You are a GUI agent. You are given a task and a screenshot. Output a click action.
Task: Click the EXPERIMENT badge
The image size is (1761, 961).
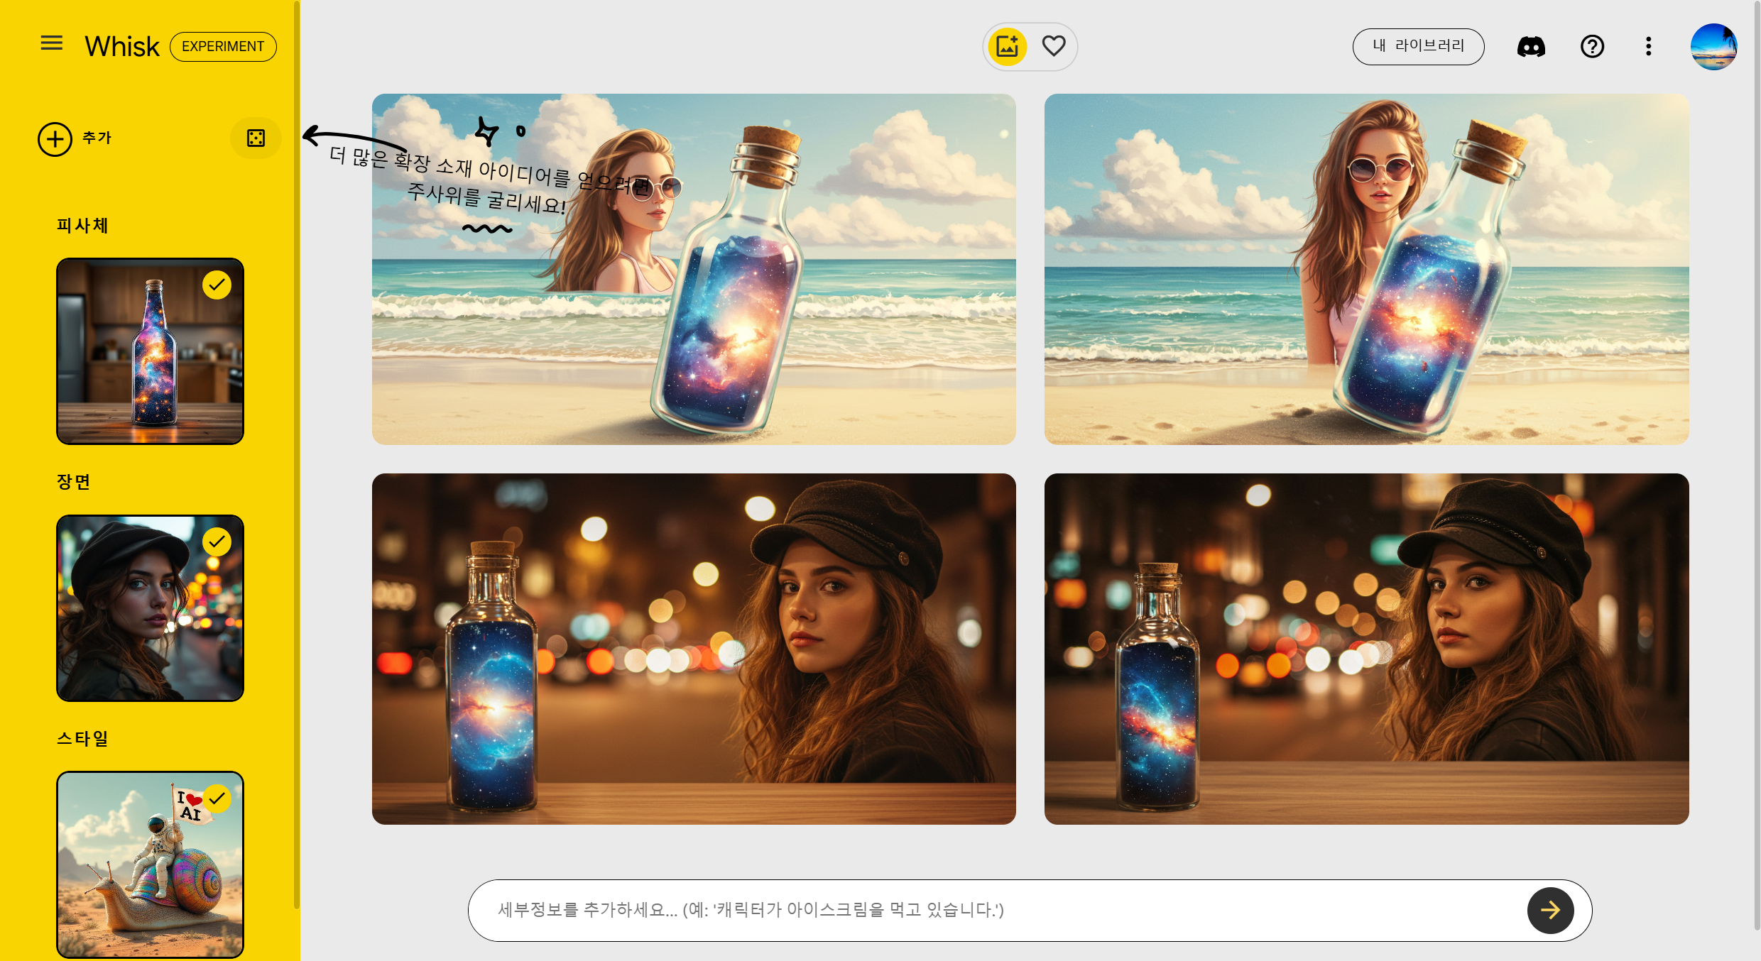[223, 47]
